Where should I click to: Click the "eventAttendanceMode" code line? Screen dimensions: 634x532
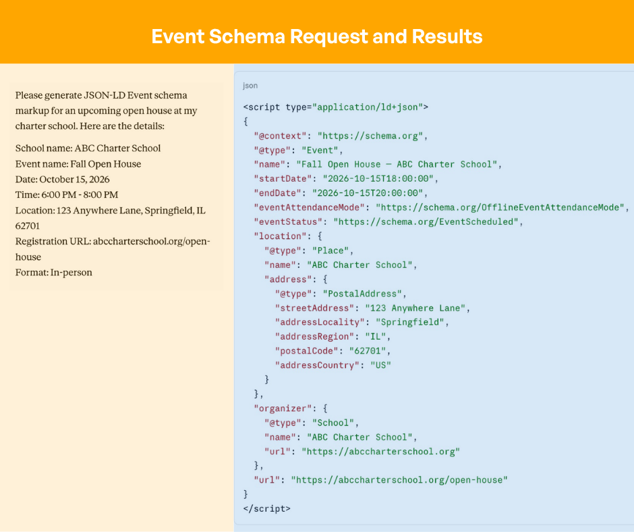pyautogui.click(x=441, y=208)
